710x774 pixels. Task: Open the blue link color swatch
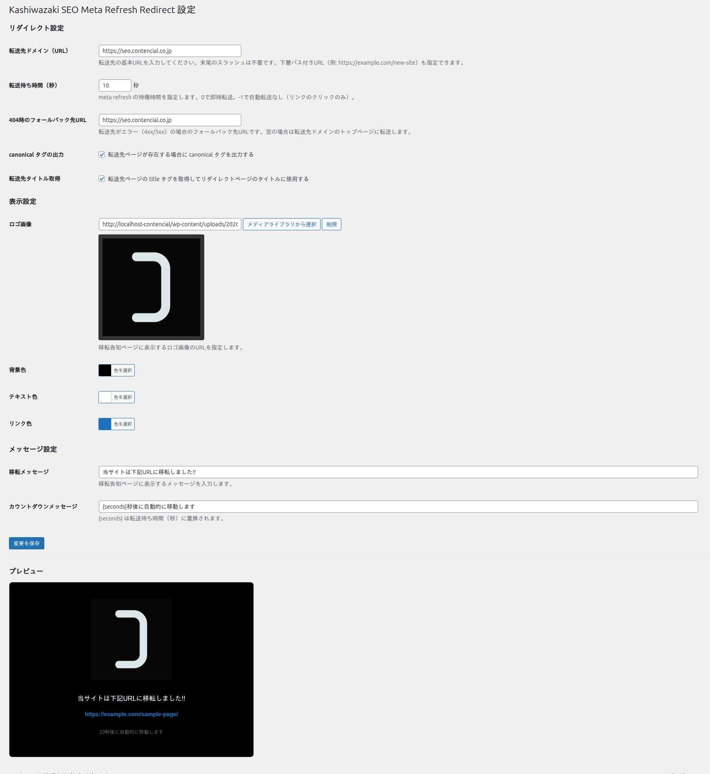click(105, 424)
